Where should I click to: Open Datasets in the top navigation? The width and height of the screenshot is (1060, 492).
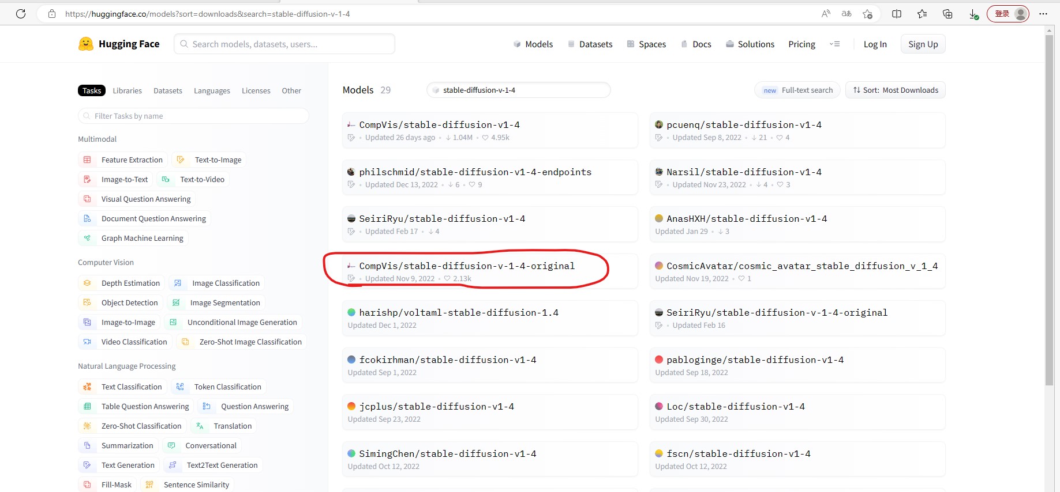click(x=590, y=44)
